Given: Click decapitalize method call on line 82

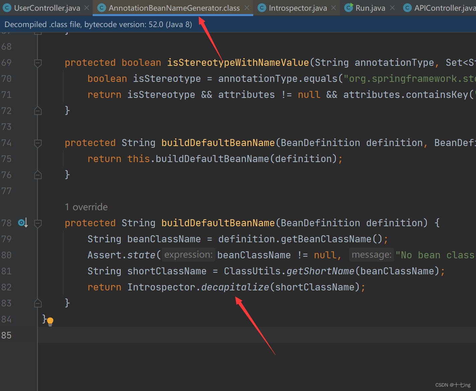Looking at the screenshot, I should pos(235,287).
